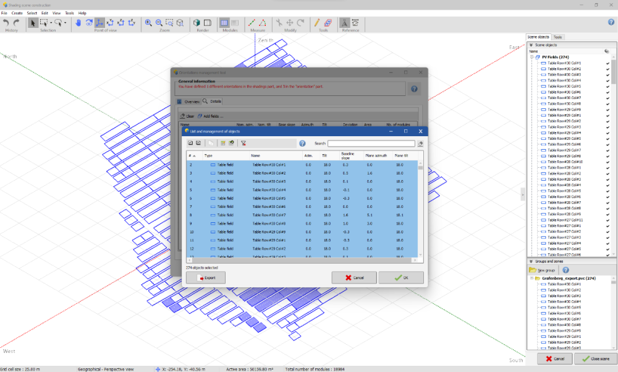Open the Create menu
Screen dimensions: 618x372
(x=17, y=12)
